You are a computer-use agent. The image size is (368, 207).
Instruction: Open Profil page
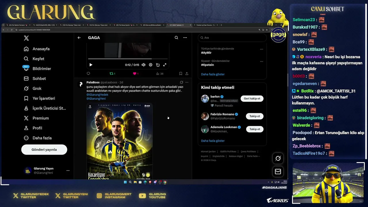[x=33, y=128]
